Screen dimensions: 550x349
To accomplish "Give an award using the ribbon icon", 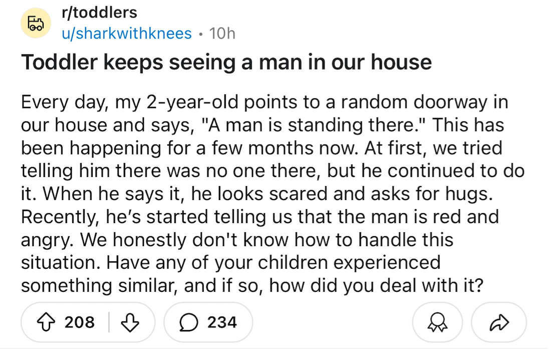I will pos(437,322).
